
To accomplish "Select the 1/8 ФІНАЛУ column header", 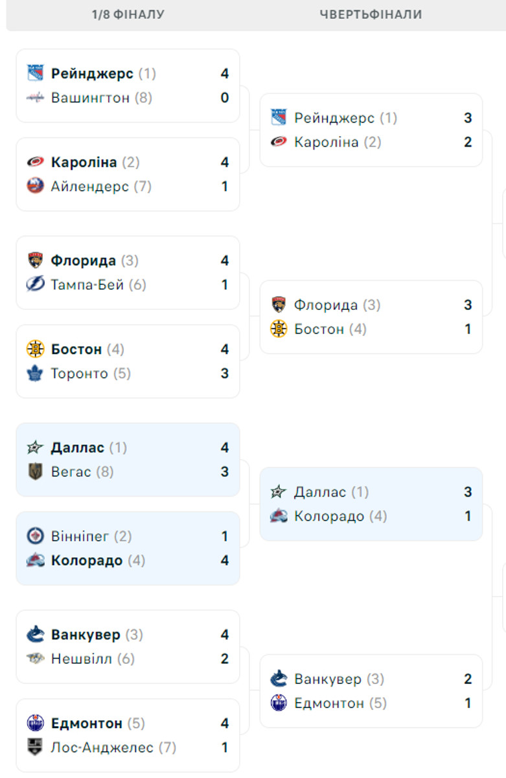I will [128, 14].
